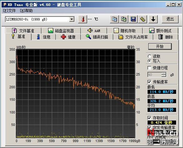
Task: Toggle the 传输速率 checkbox
Action: pyautogui.click(x=149, y=82)
